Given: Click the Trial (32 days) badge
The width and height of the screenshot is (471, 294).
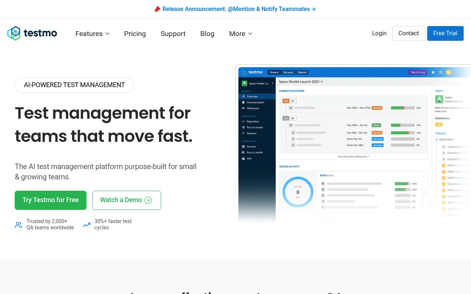Looking at the screenshot, I should coord(418,72).
